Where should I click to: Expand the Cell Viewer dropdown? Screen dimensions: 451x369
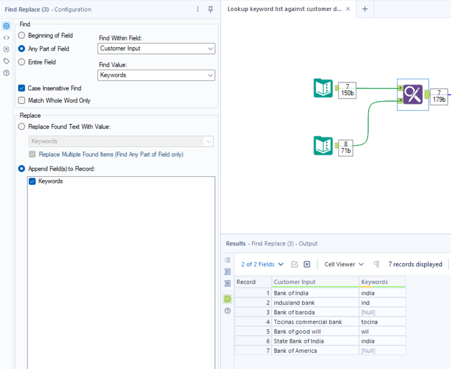tap(344, 264)
